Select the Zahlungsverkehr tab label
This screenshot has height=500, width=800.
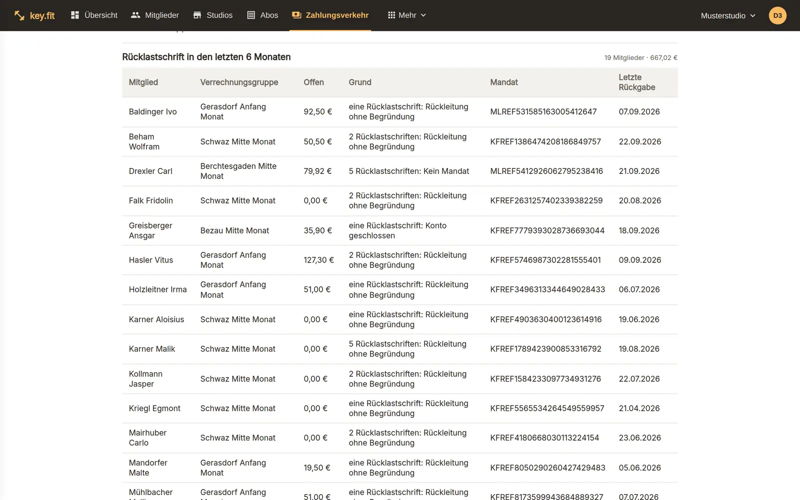point(337,15)
